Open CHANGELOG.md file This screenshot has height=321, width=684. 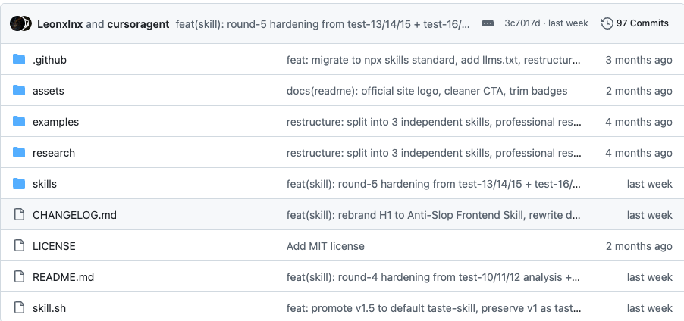coord(74,215)
